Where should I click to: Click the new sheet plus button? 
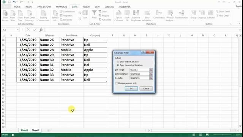coord(49,130)
